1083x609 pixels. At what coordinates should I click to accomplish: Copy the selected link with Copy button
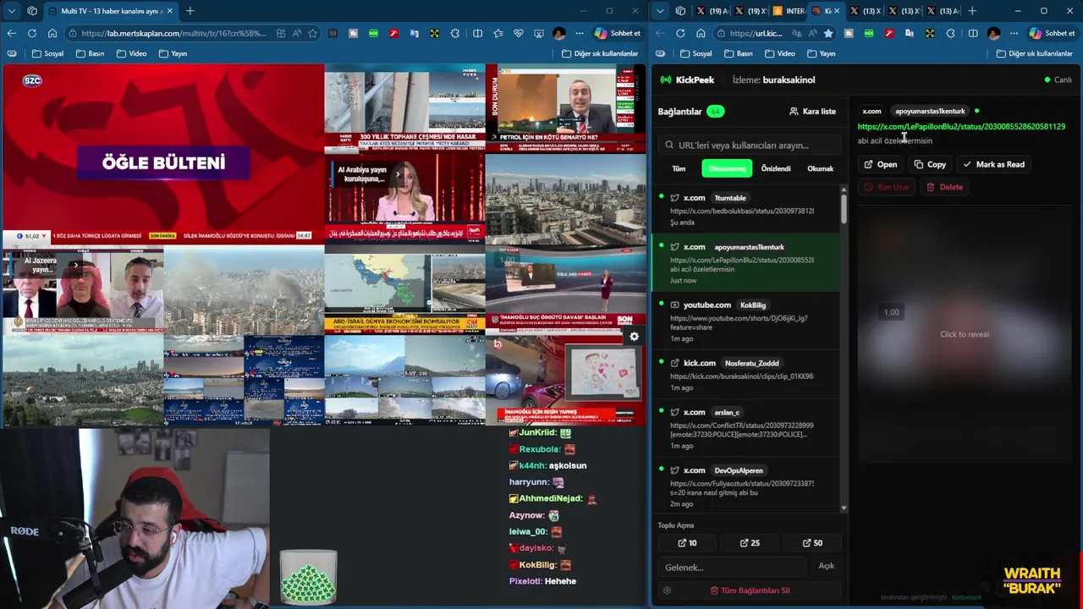pyautogui.click(x=930, y=164)
